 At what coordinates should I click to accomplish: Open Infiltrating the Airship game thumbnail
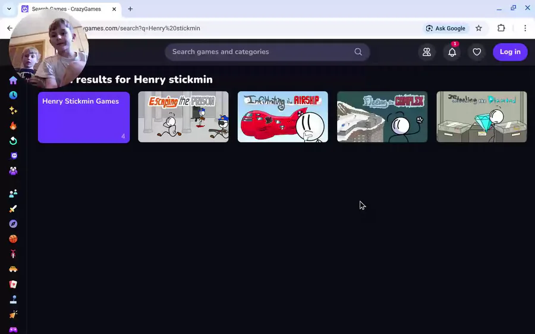click(282, 117)
